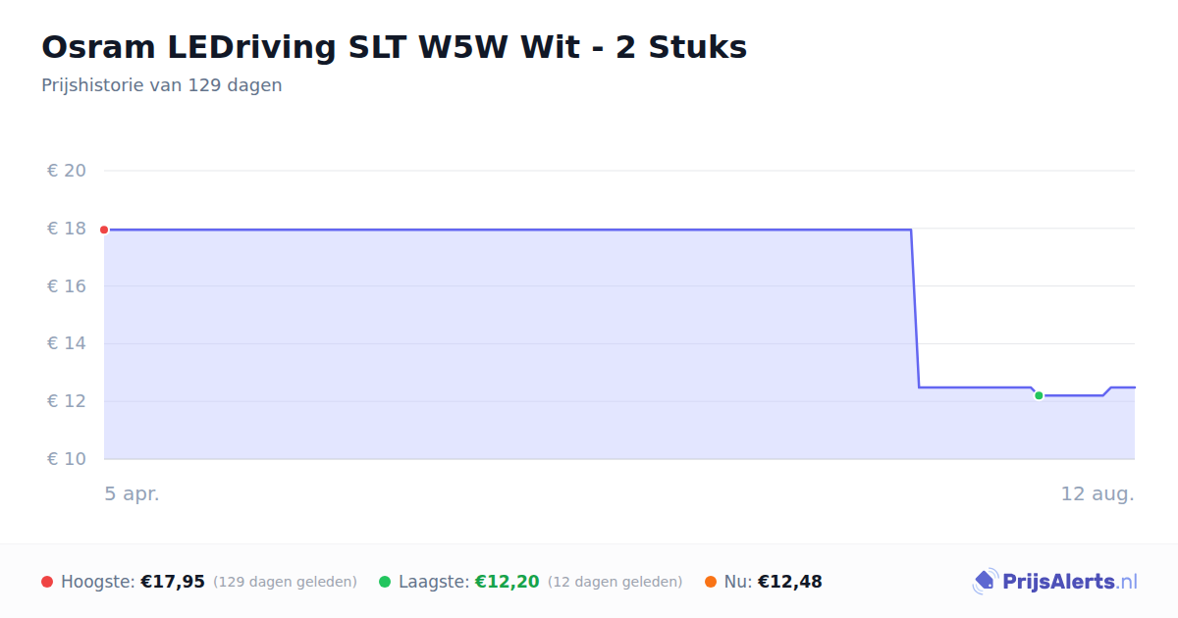1178x618 pixels.
Task: Click the green lowest-price dot on chart
Action: [1039, 395]
